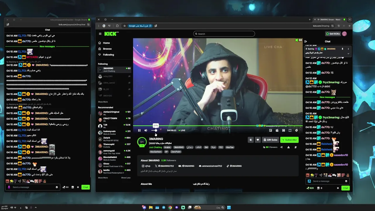Open the KICKs shop icon in main chat

pos(318,188)
